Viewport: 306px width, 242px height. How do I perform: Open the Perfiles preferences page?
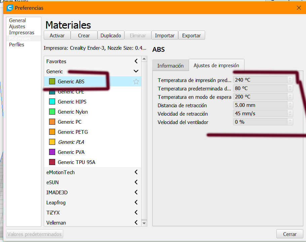point(16,45)
